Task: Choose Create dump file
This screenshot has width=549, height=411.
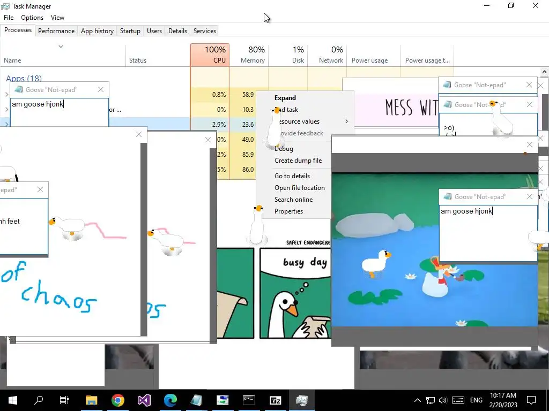Action: point(298,161)
